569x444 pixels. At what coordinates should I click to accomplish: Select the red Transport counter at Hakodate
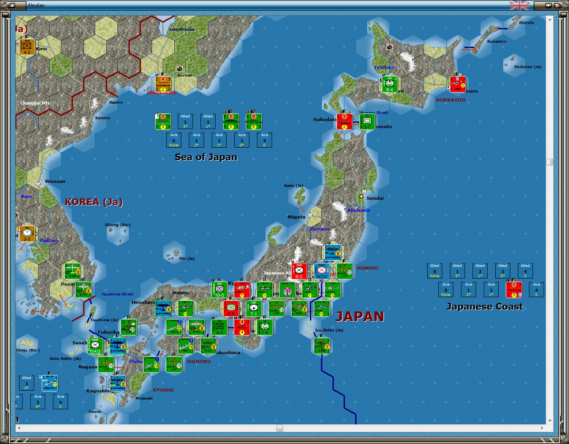click(344, 121)
